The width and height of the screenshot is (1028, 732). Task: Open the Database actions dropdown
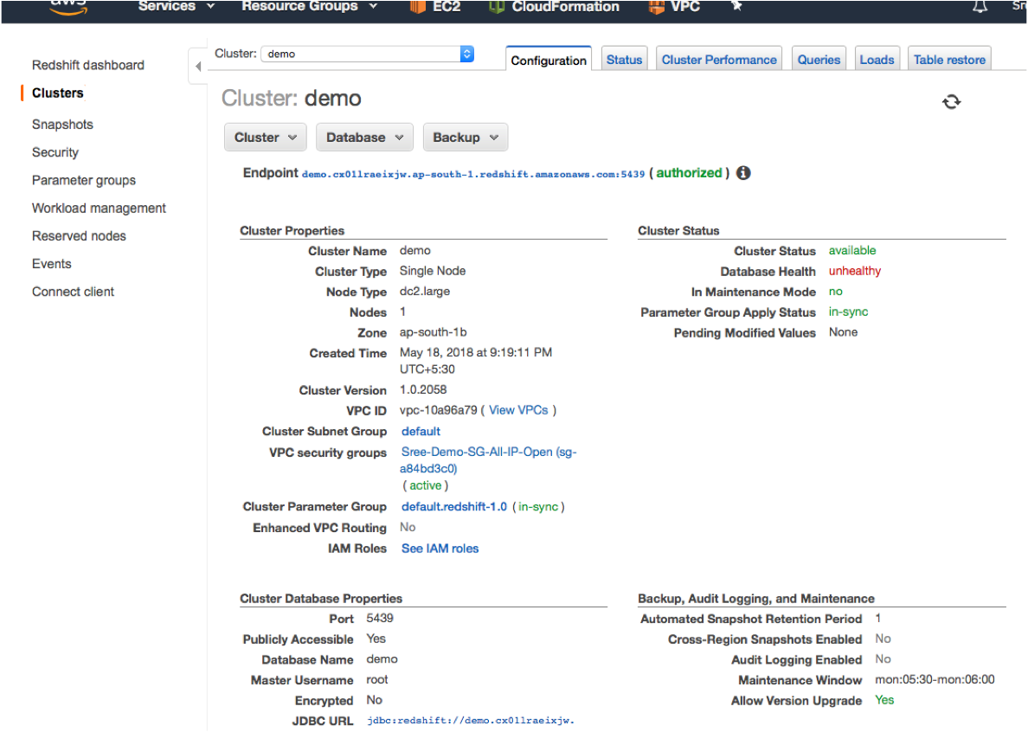click(x=364, y=137)
